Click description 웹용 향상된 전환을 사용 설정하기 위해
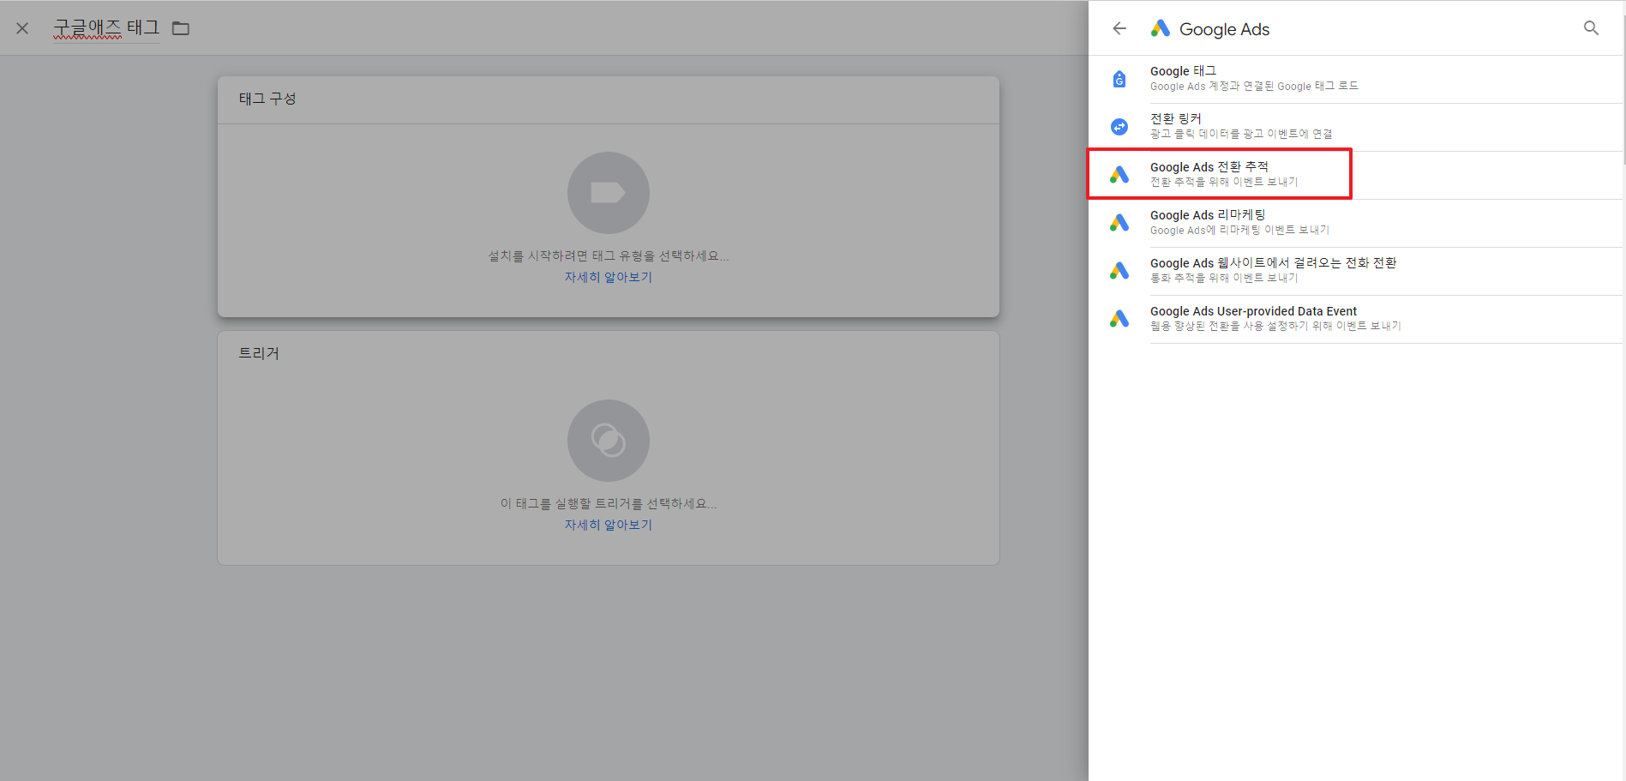This screenshot has width=1626, height=781. [x=1275, y=326]
